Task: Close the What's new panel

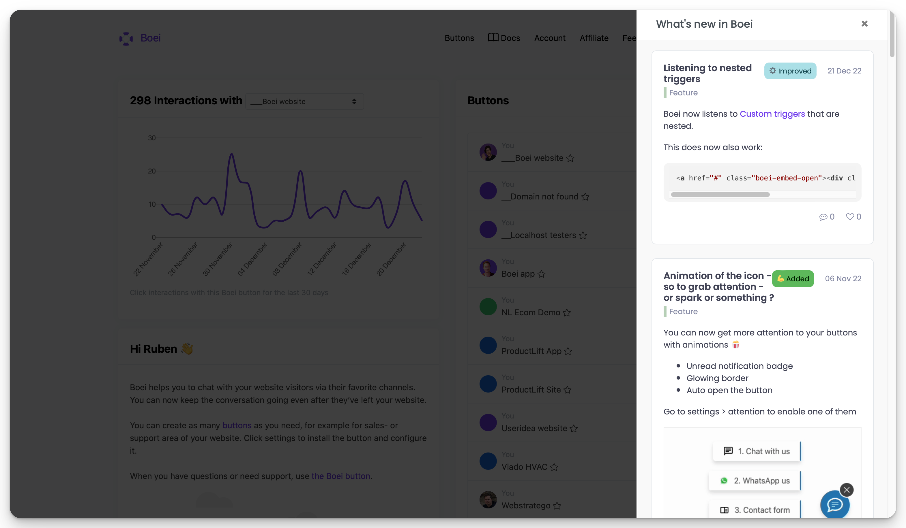Action: [864, 24]
